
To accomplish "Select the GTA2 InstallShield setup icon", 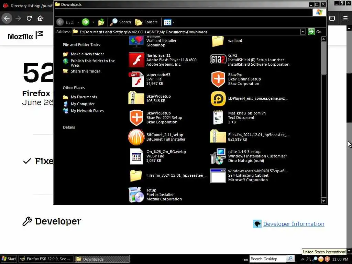I will pyautogui.click(x=218, y=60).
